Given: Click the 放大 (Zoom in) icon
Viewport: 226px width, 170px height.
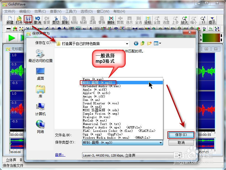Looking at the screenshot, I should pyautogui.click(x=184, y=20).
